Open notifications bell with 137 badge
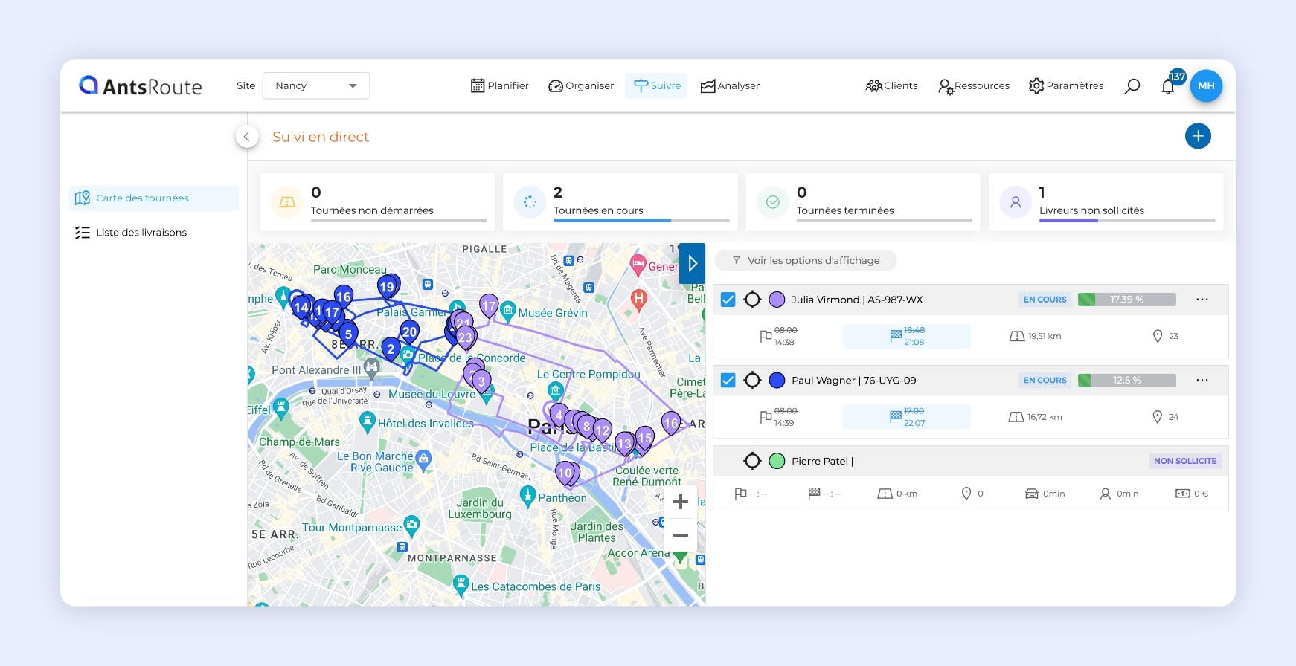This screenshot has height=666, width=1296. coord(1169,86)
